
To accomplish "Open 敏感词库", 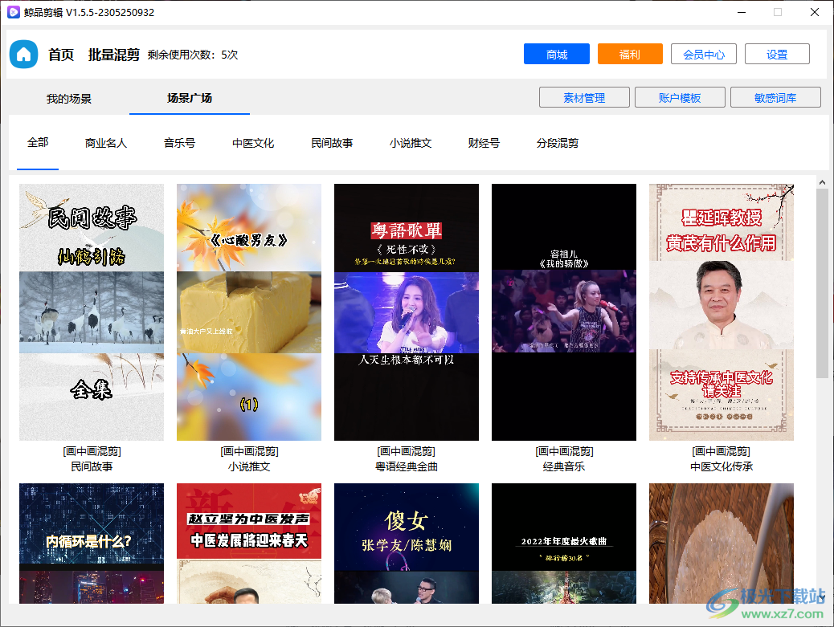I will coord(775,98).
